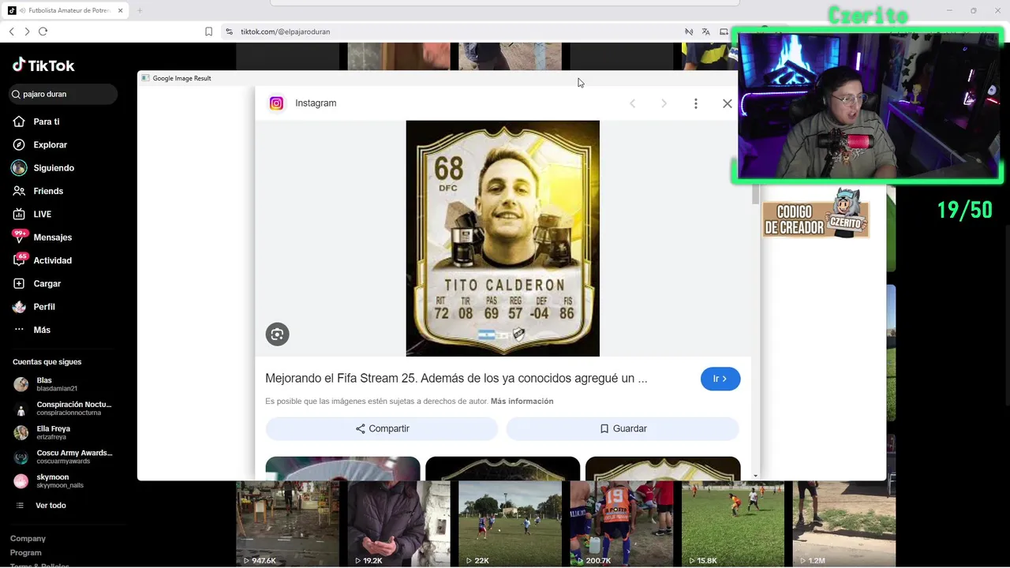Click the muted media icon in address bar
Image resolution: width=1010 pixels, height=568 pixels.
pyautogui.click(x=689, y=32)
